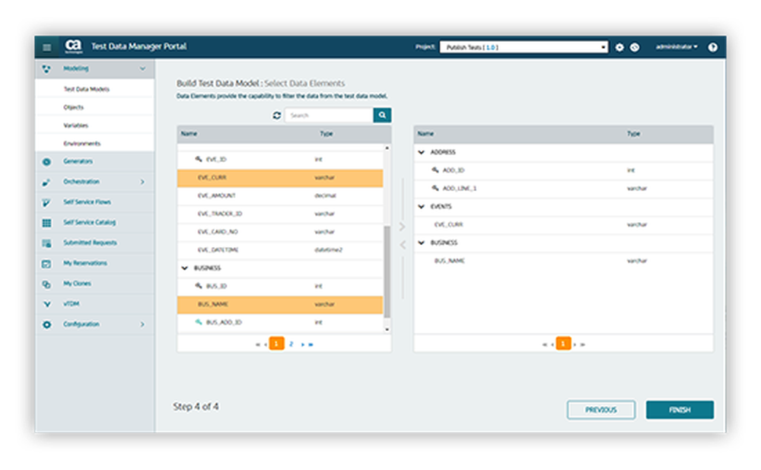Click last page arrow in left list pager
Screen dimensions: 761x470
click(311, 345)
